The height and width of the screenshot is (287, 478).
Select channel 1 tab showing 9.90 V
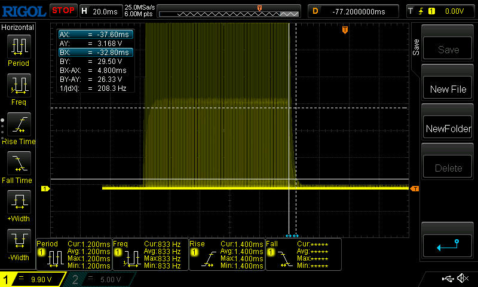pos(33,279)
